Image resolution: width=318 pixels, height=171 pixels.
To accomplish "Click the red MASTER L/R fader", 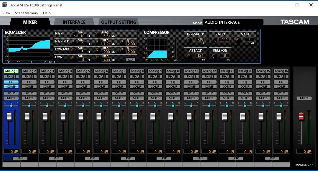I will (301, 116).
